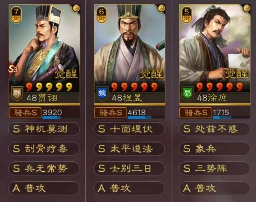Click the cost 5 御 badge

pyautogui.click(x=187, y=15)
